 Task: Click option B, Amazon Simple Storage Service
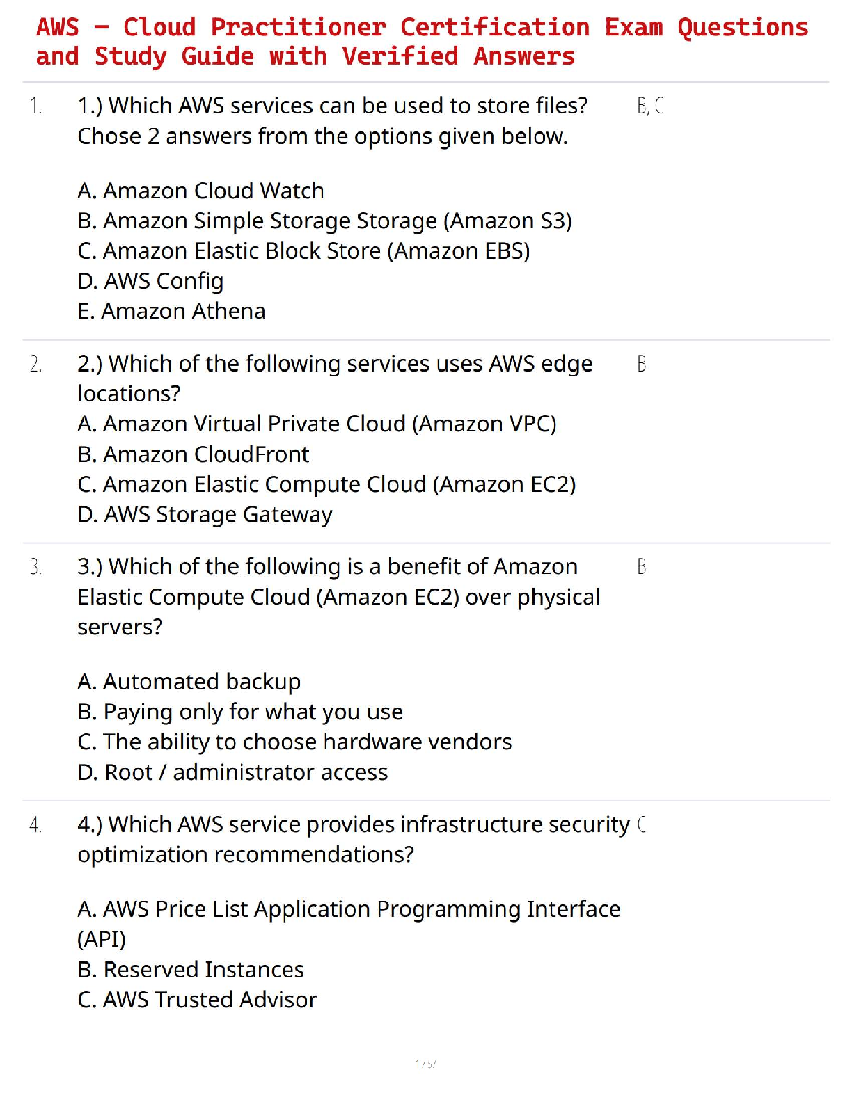324,221
